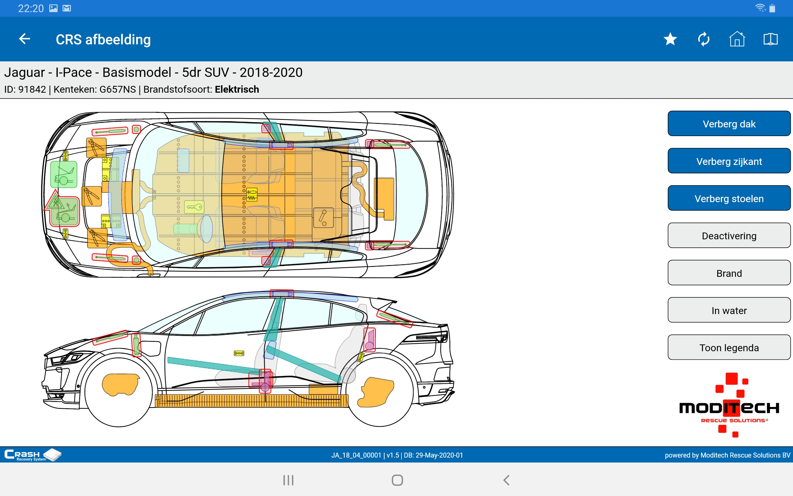Tap orange rear motor in side view
The width and height of the screenshot is (793, 496).
[x=375, y=392]
